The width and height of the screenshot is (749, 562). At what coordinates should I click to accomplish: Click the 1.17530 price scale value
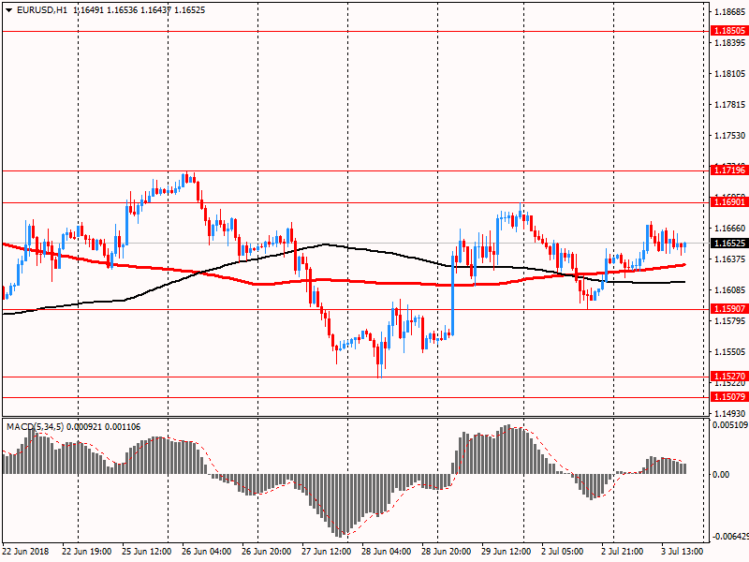(x=729, y=136)
